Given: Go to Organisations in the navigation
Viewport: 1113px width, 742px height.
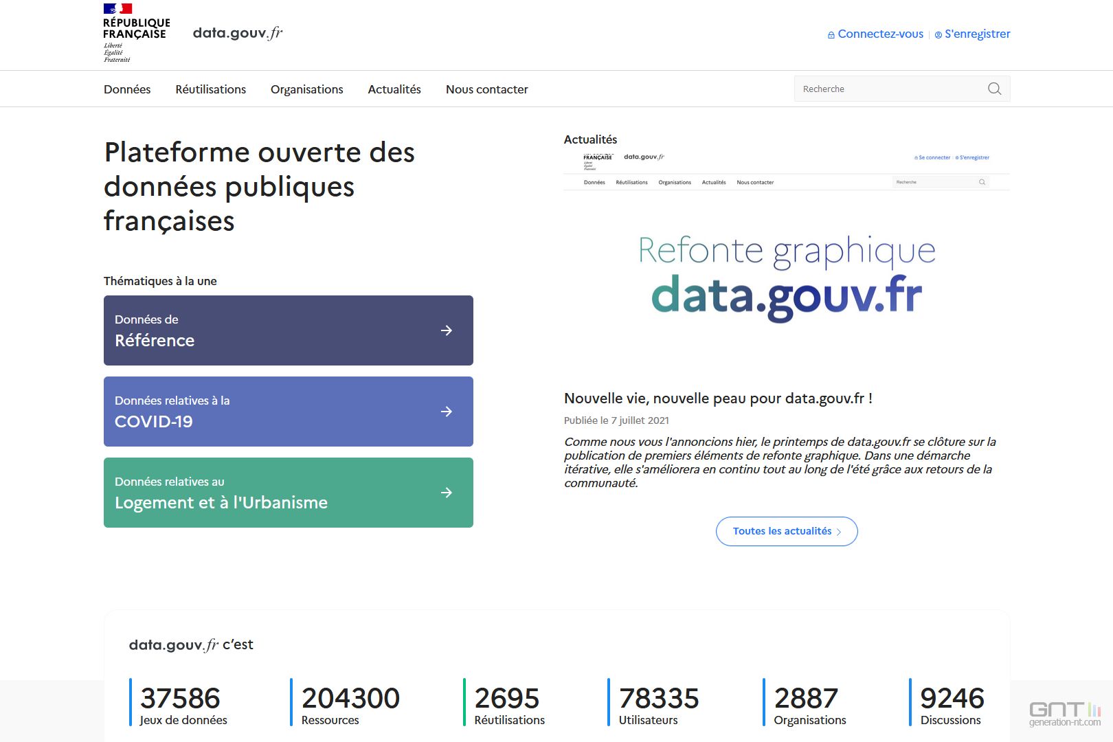Looking at the screenshot, I should [306, 89].
